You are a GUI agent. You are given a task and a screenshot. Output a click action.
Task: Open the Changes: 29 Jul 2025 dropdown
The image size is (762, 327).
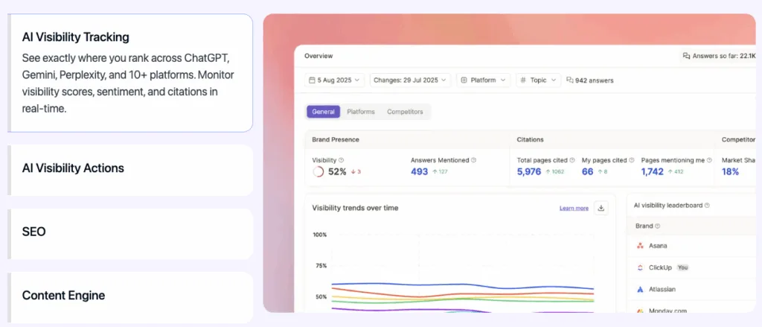(411, 80)
